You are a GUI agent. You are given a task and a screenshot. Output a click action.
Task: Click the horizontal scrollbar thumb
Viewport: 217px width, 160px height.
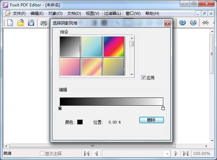click(x=93, y=146)
